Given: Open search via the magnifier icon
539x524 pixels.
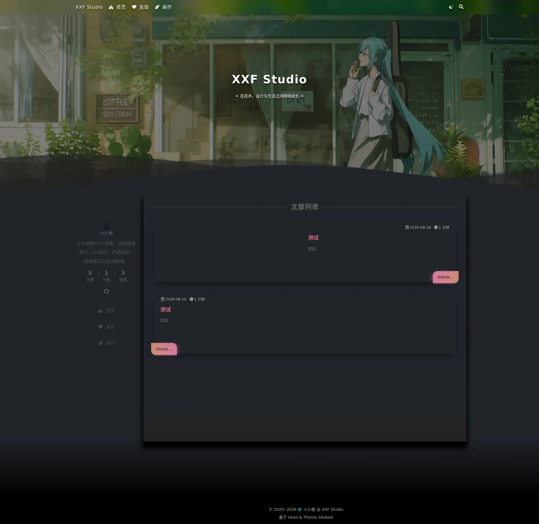Looking at the screenshot, I should [x=461, y=7].
